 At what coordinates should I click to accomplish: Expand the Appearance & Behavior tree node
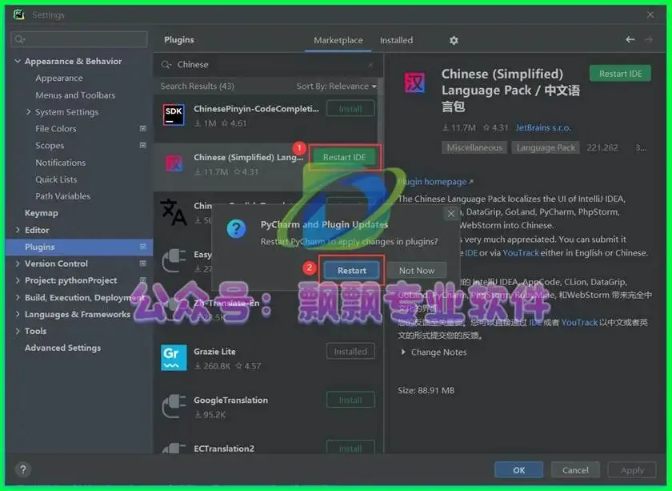pos(18,62)
